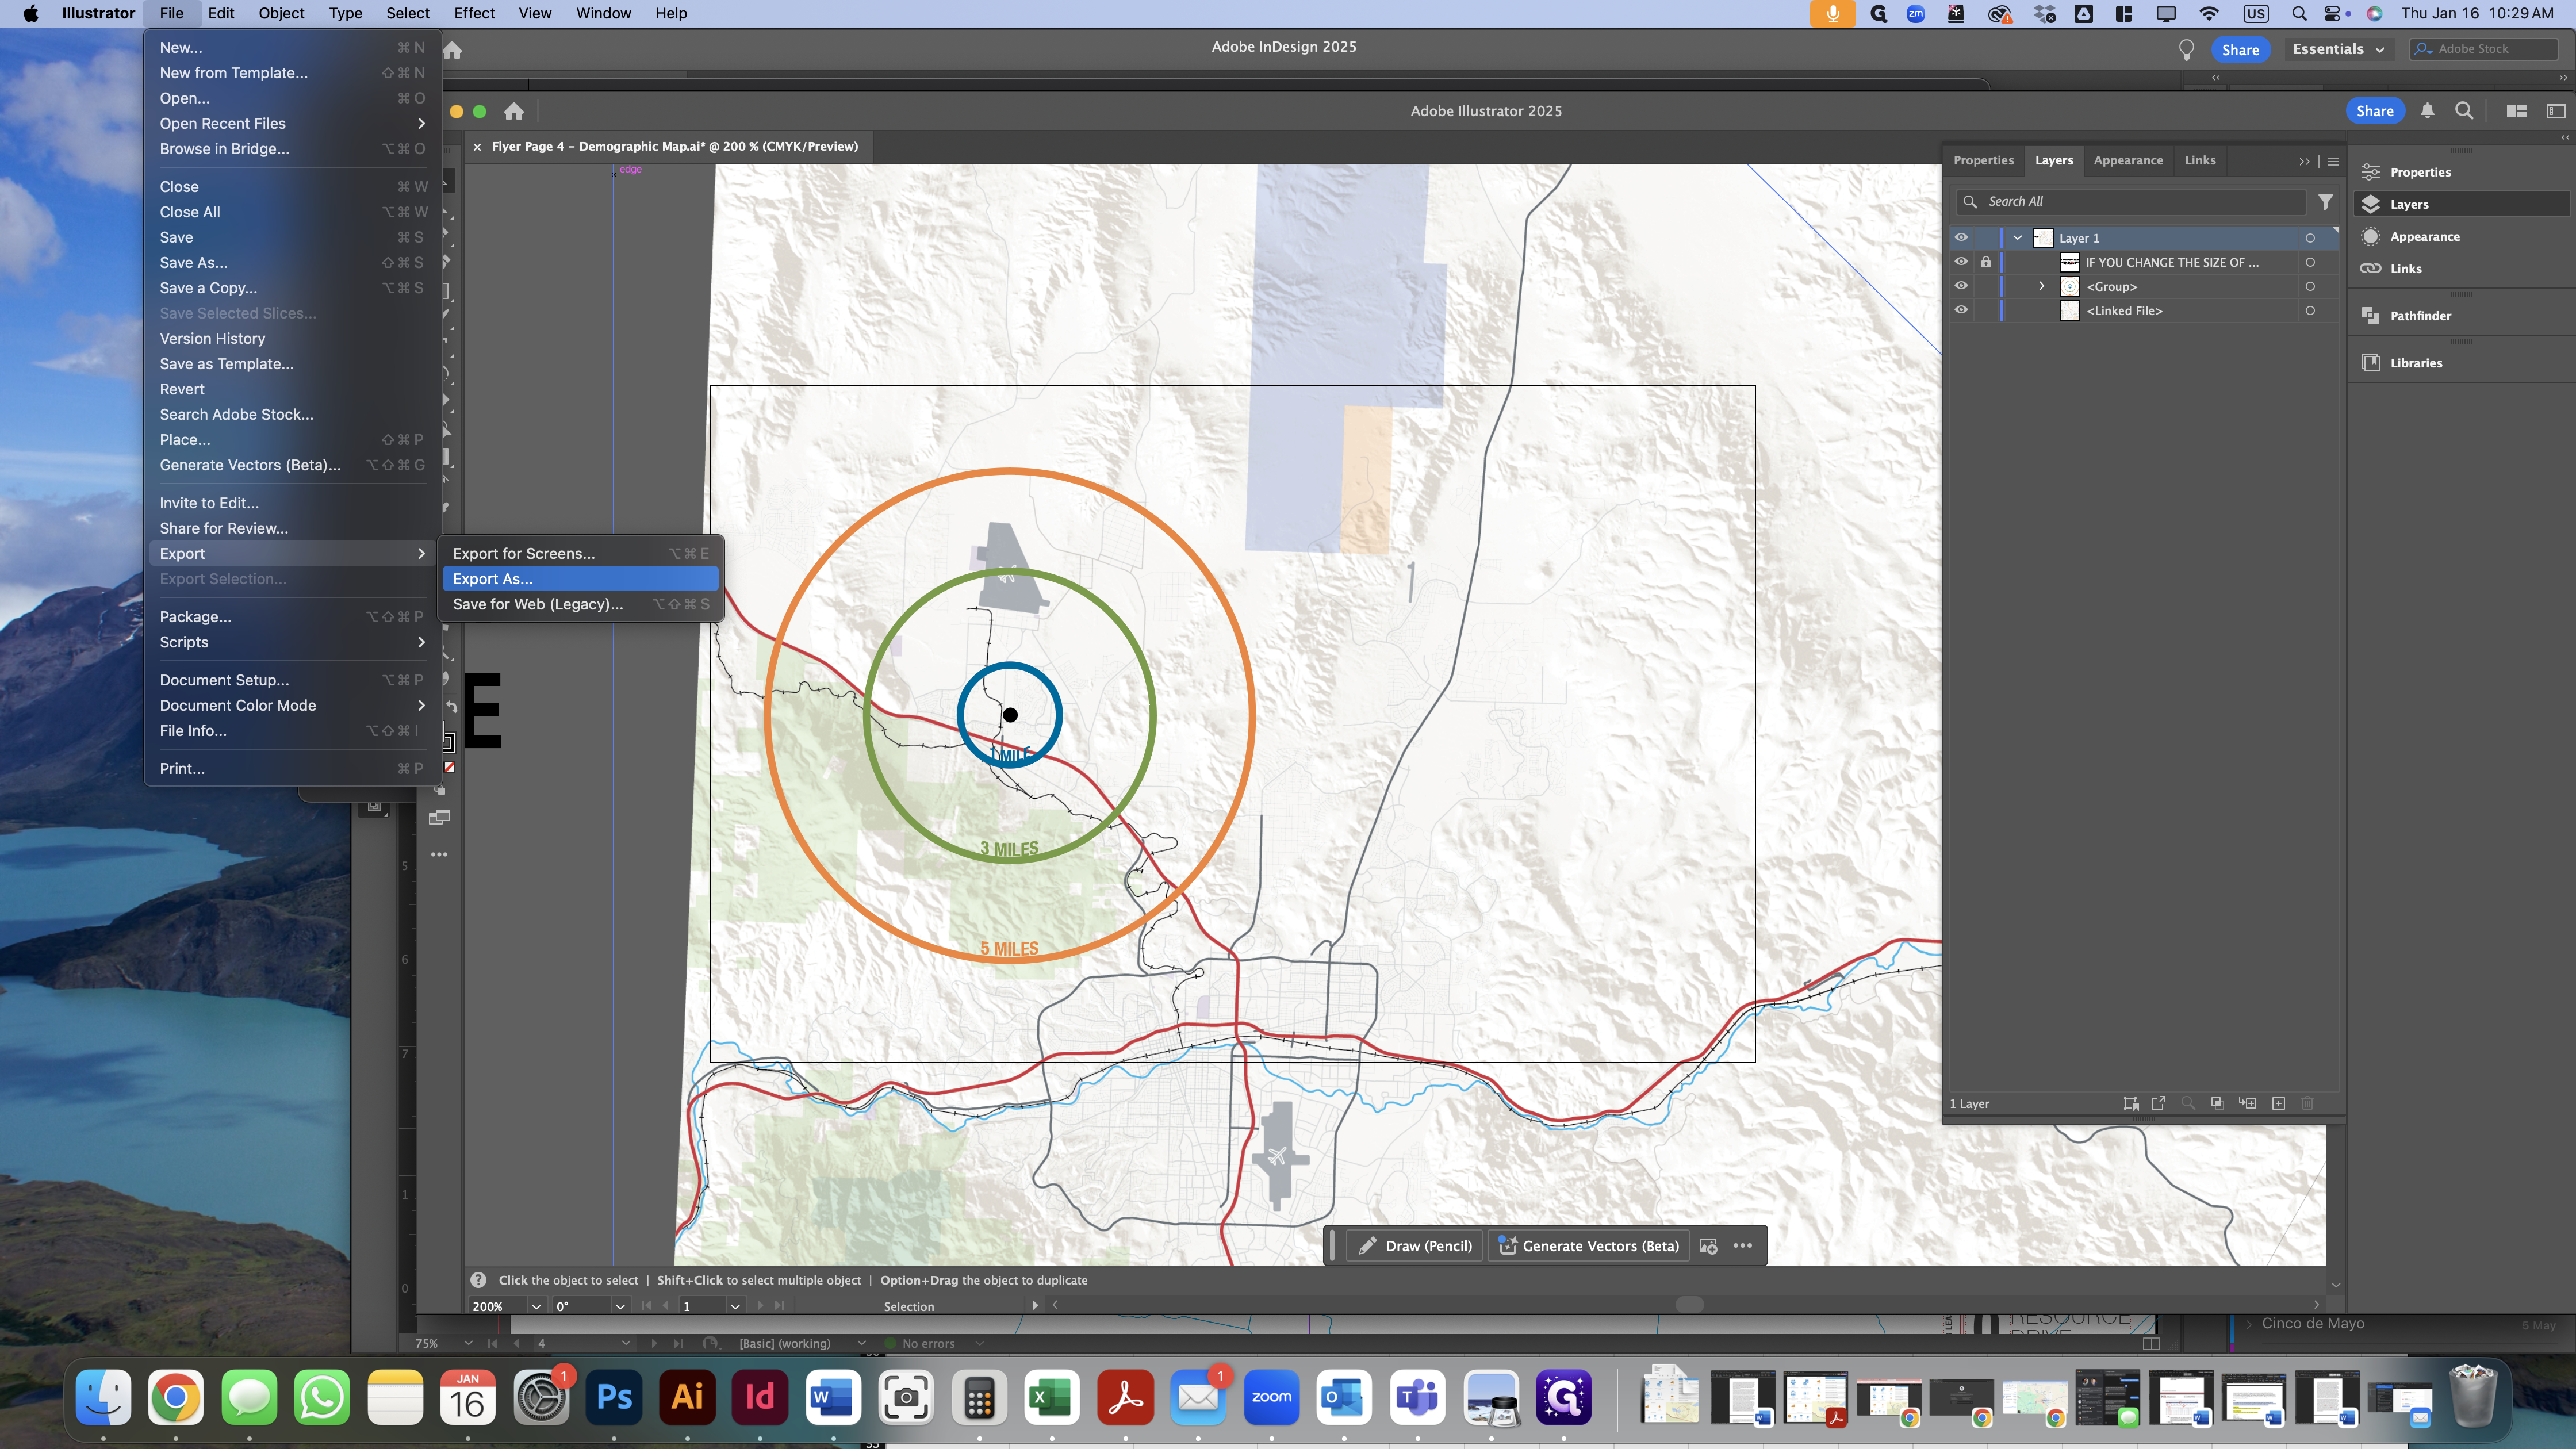Image resolution: width=2576 pixels, height=1449 pixels.
Task: Unlock the IF YOU CHANGE THE SIZE item
Action: tap(1986, 262)
